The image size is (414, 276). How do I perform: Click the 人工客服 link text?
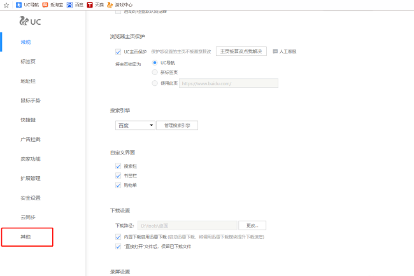tap(288, 52)
